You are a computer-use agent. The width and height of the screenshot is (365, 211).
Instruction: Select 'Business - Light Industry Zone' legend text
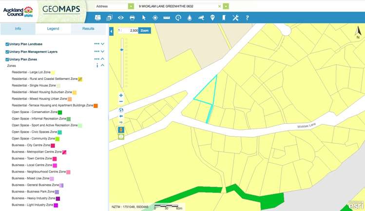(33, 205)
